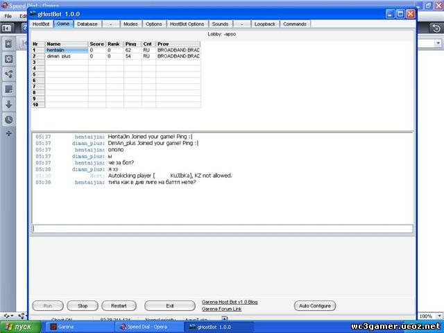Image resolution: width=444 pixels, height=333 pixels.
Task: Open the Database tab
Action: (87, 24)
